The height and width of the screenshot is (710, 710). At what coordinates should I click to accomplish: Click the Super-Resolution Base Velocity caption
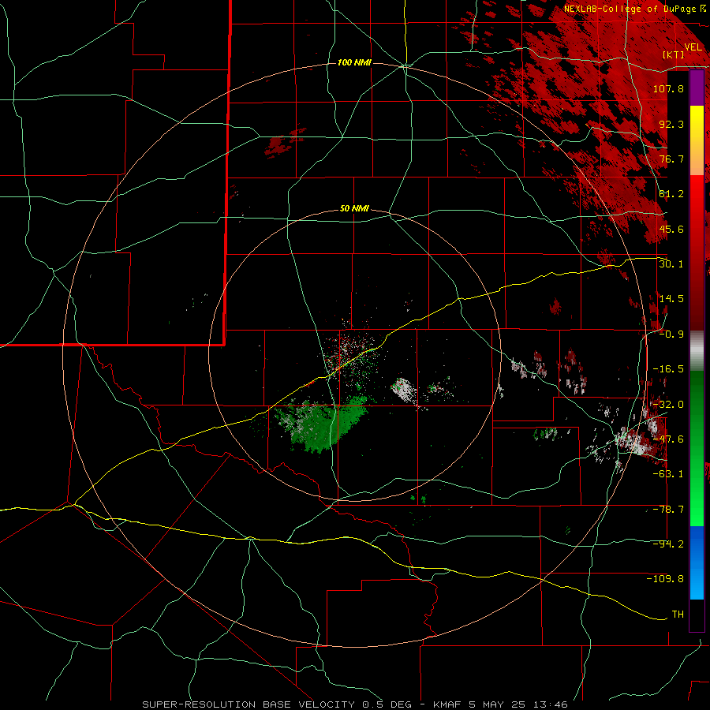click(354, 704)
